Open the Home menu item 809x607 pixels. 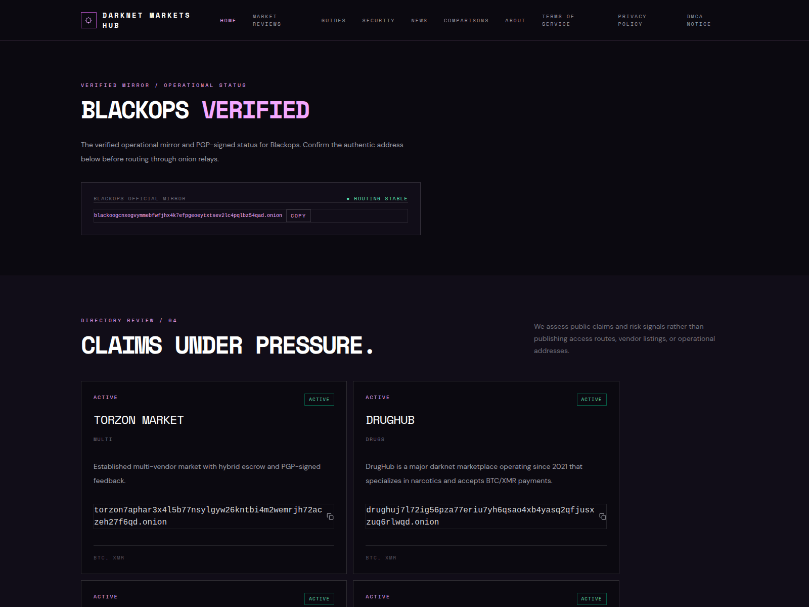coord(228,21)
